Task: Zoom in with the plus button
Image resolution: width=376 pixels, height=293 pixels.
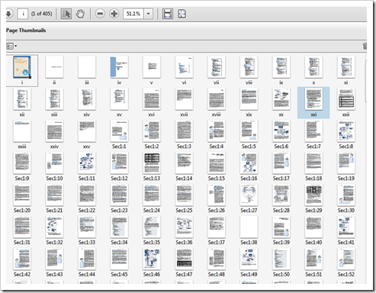Action: (114, 14)
